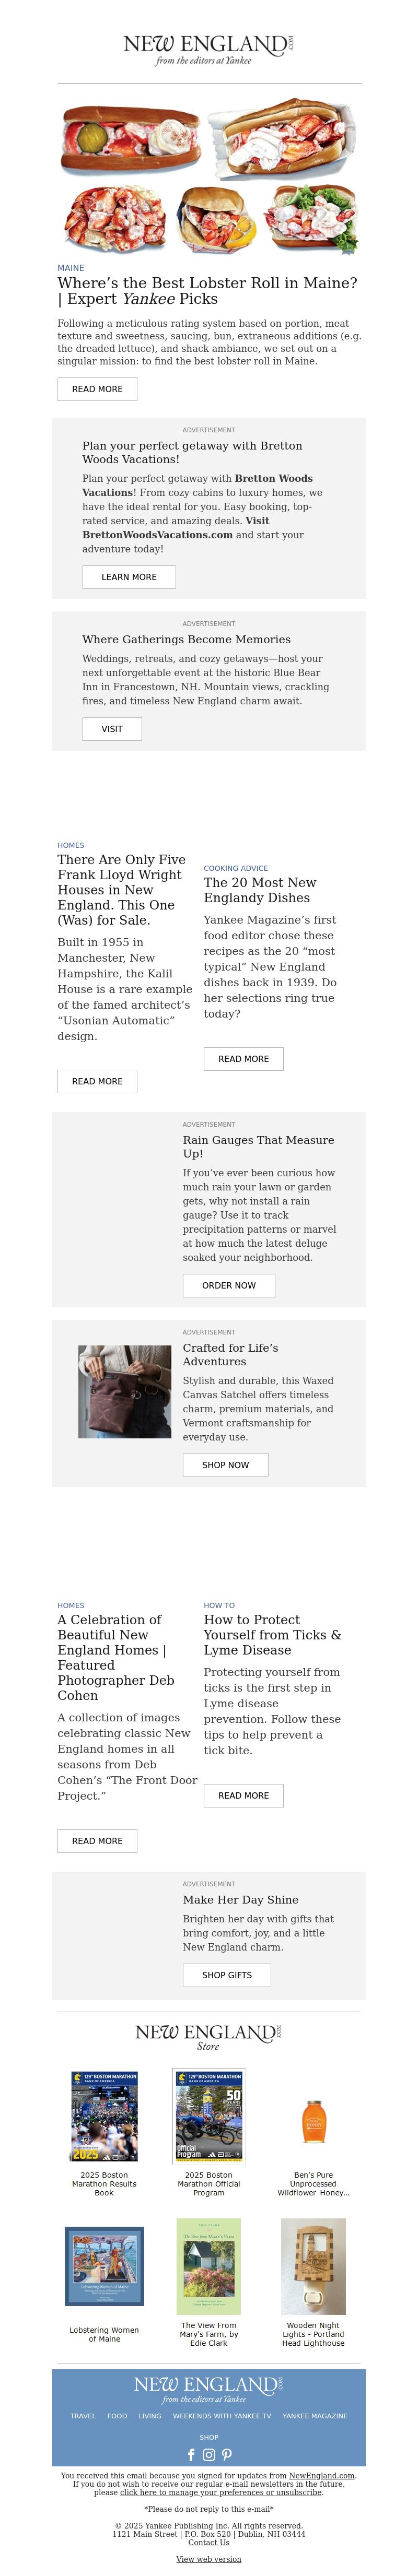Open the Contact Us link

[209, 2542]
